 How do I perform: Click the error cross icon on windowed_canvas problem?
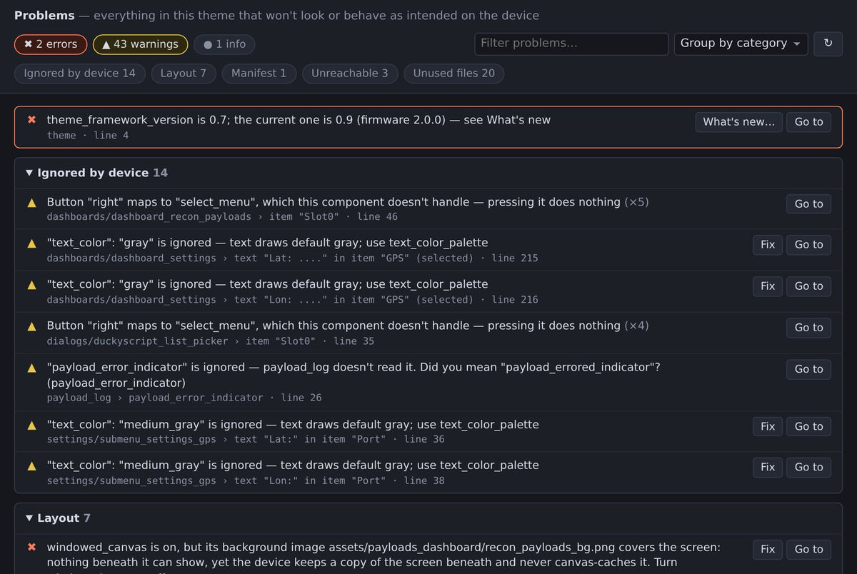[x=31, y=548]
